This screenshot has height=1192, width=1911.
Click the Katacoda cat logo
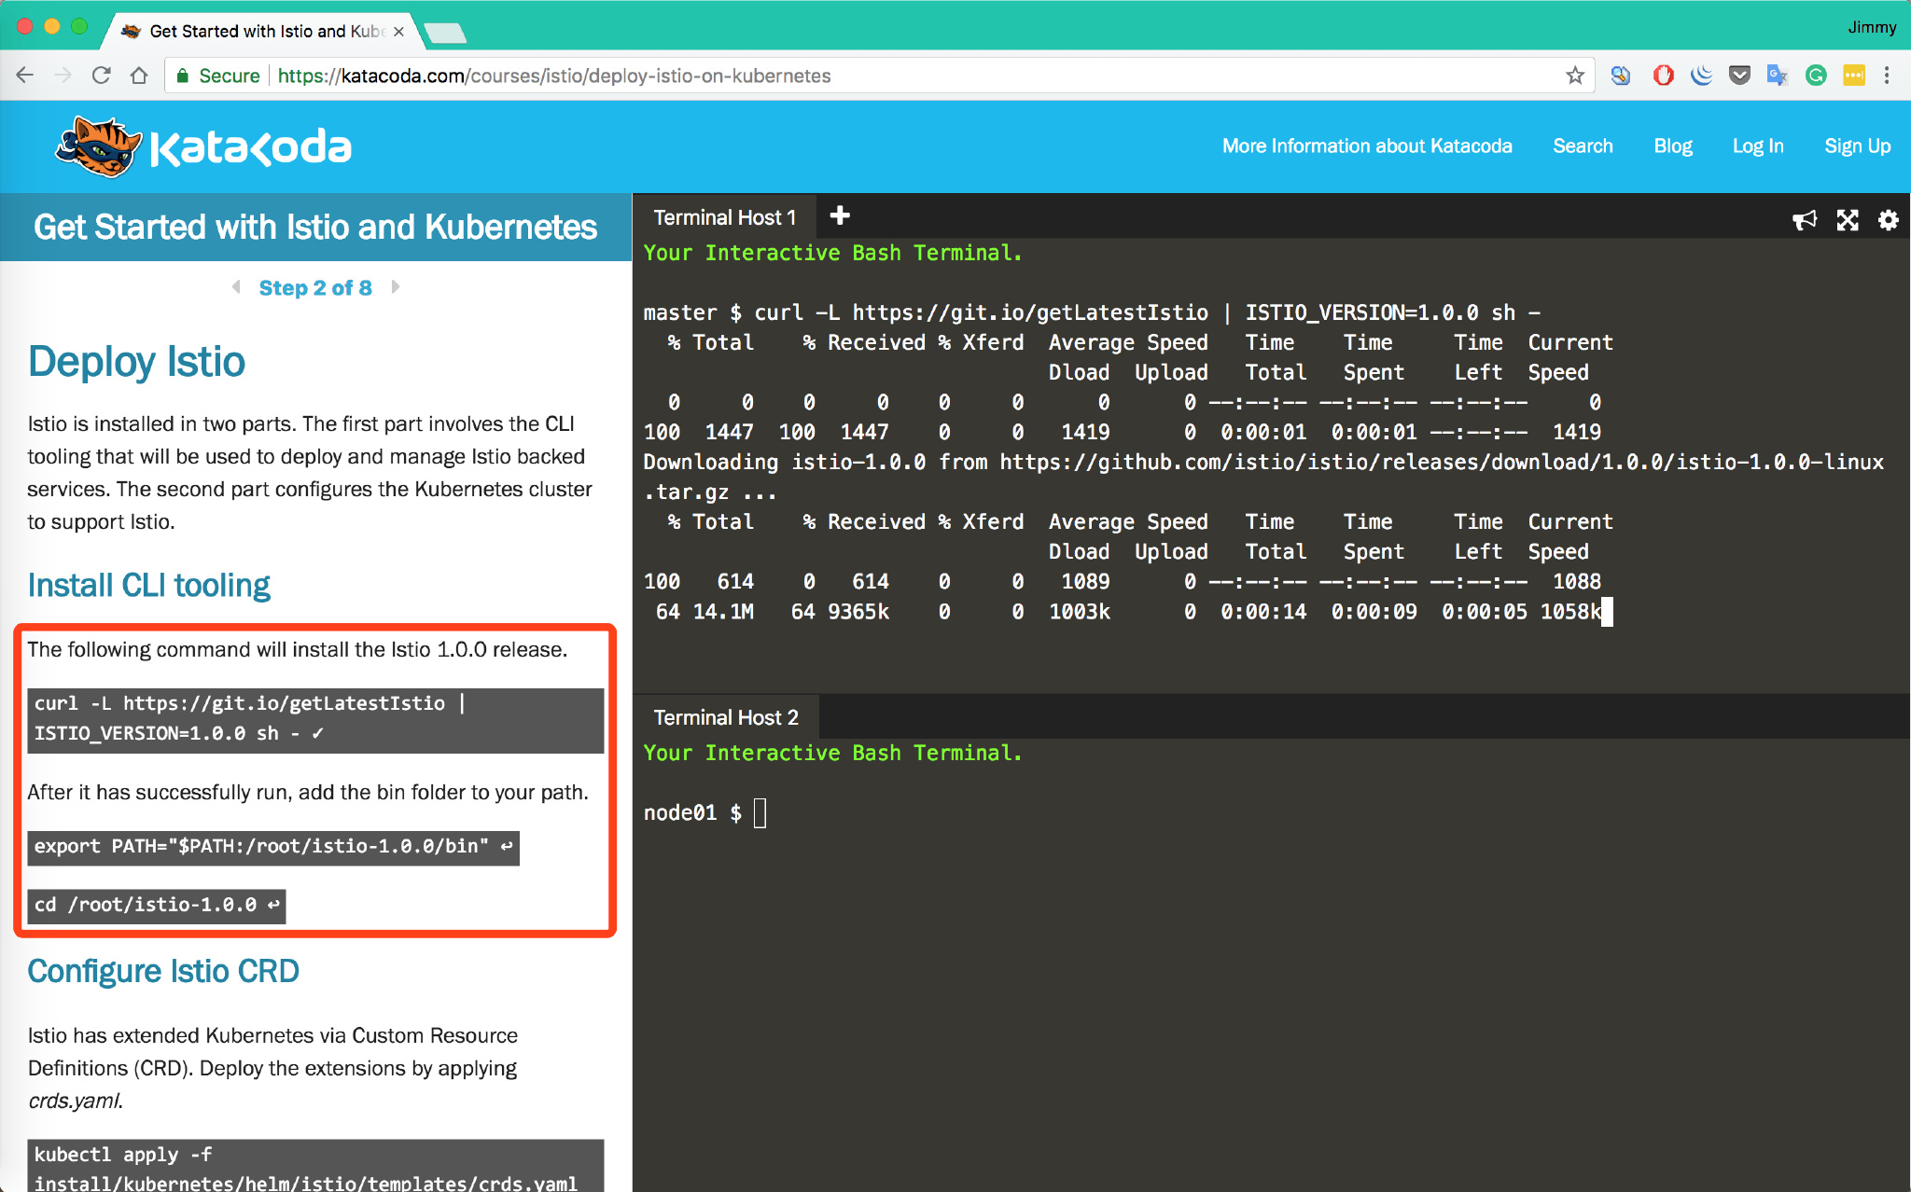98,146
